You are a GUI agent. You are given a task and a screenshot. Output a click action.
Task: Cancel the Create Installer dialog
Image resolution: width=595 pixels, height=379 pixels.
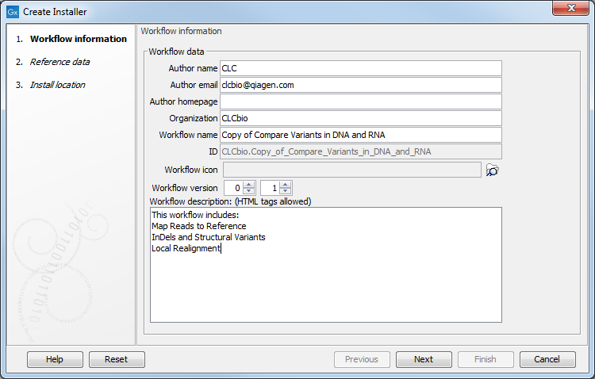(x=547, y=359)
